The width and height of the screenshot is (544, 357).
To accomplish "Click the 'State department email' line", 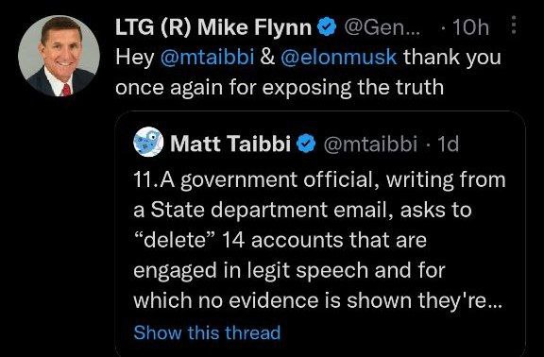I will point(302,210).
